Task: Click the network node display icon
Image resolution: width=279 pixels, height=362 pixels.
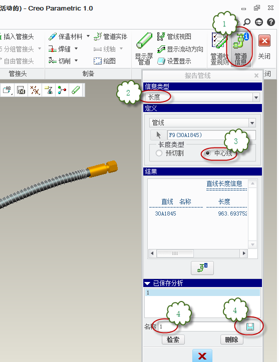Action: point(62,90)
